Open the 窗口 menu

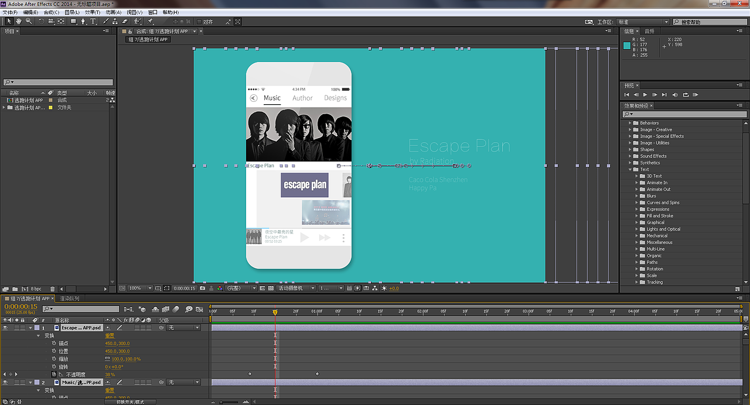click(153, 12)
